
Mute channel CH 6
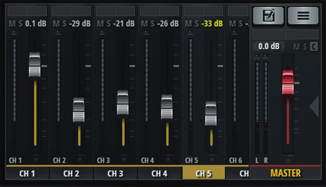click(x=232, y=24)
